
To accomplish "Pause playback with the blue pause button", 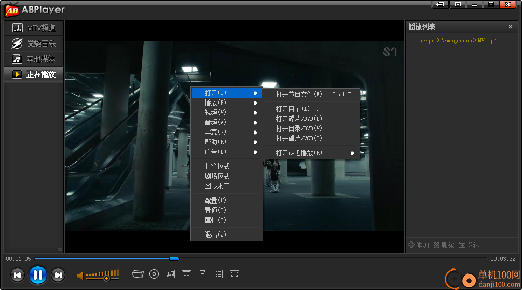I will 37,275.
